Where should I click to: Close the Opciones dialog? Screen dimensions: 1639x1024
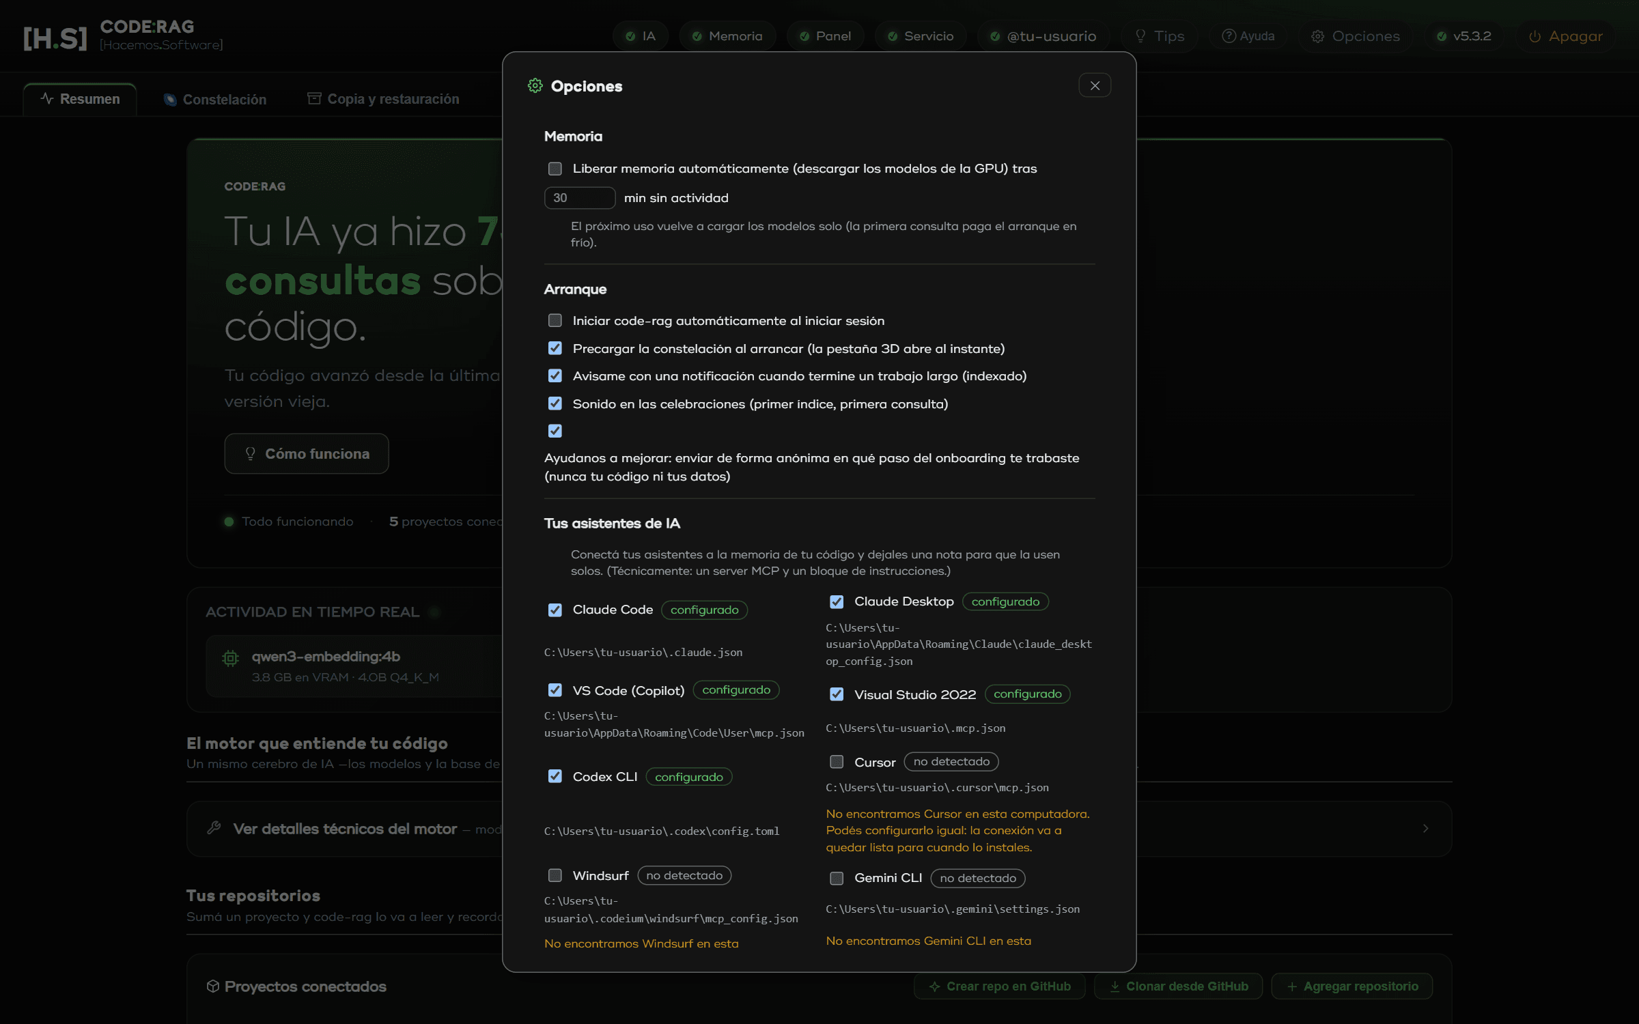(1095, 85)
